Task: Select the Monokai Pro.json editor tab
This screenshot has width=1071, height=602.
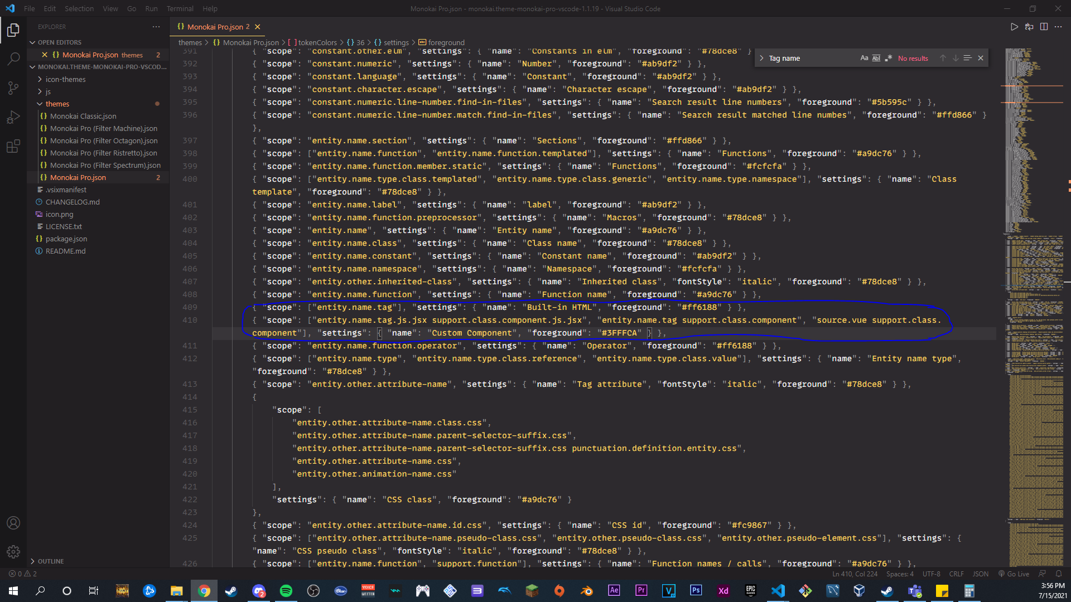Action: click(x=215, y=27)
